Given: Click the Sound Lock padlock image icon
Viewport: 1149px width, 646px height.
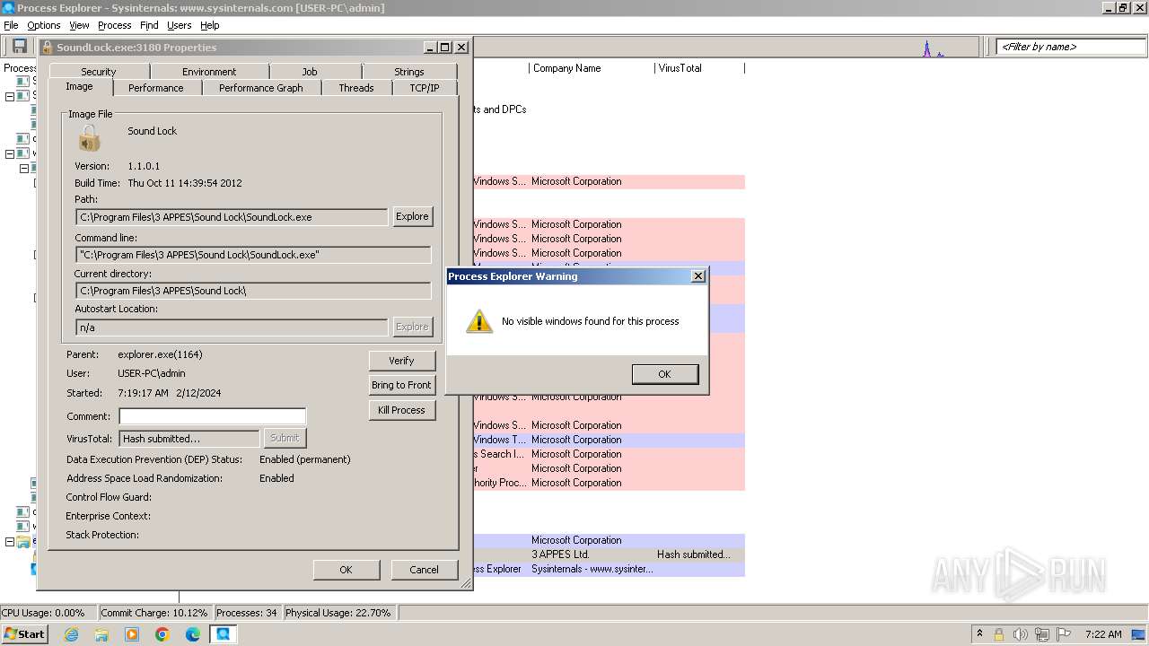Looking at the screenshot, I should click(x=89, y=138).
